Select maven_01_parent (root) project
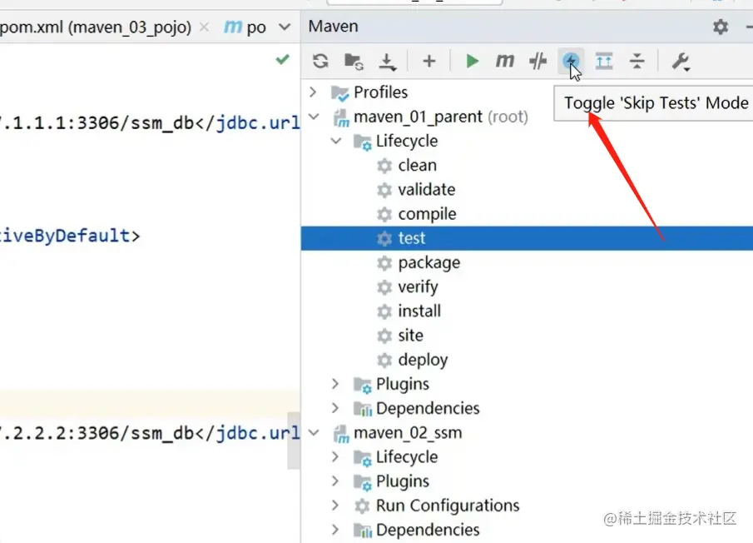 click(x=441, y=117)
